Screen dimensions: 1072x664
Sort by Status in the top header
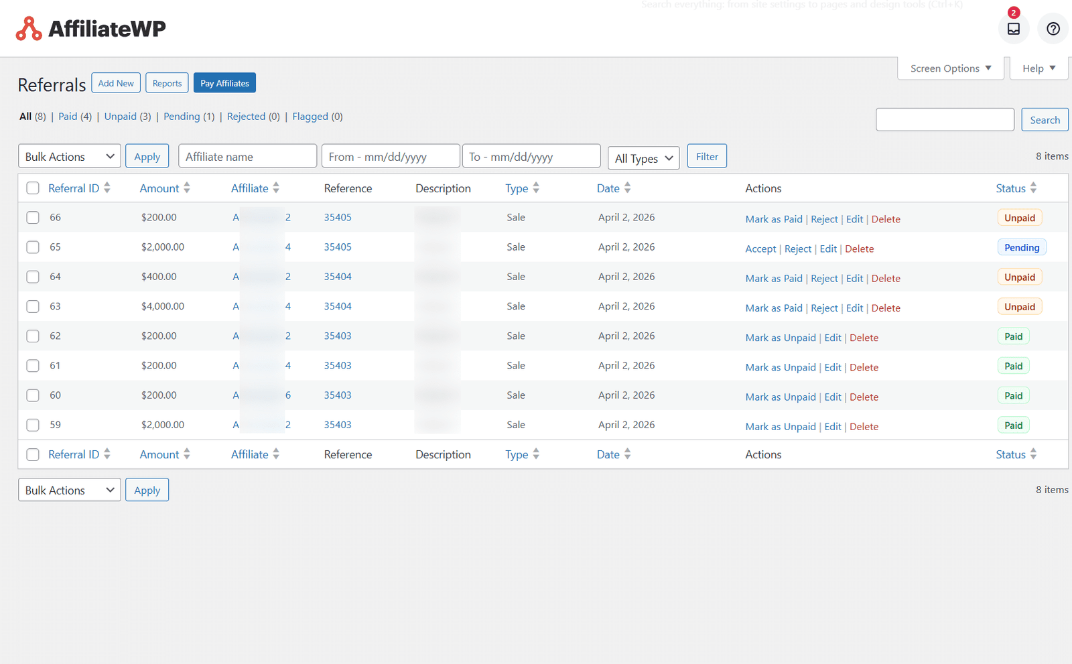pos(1016,188)
